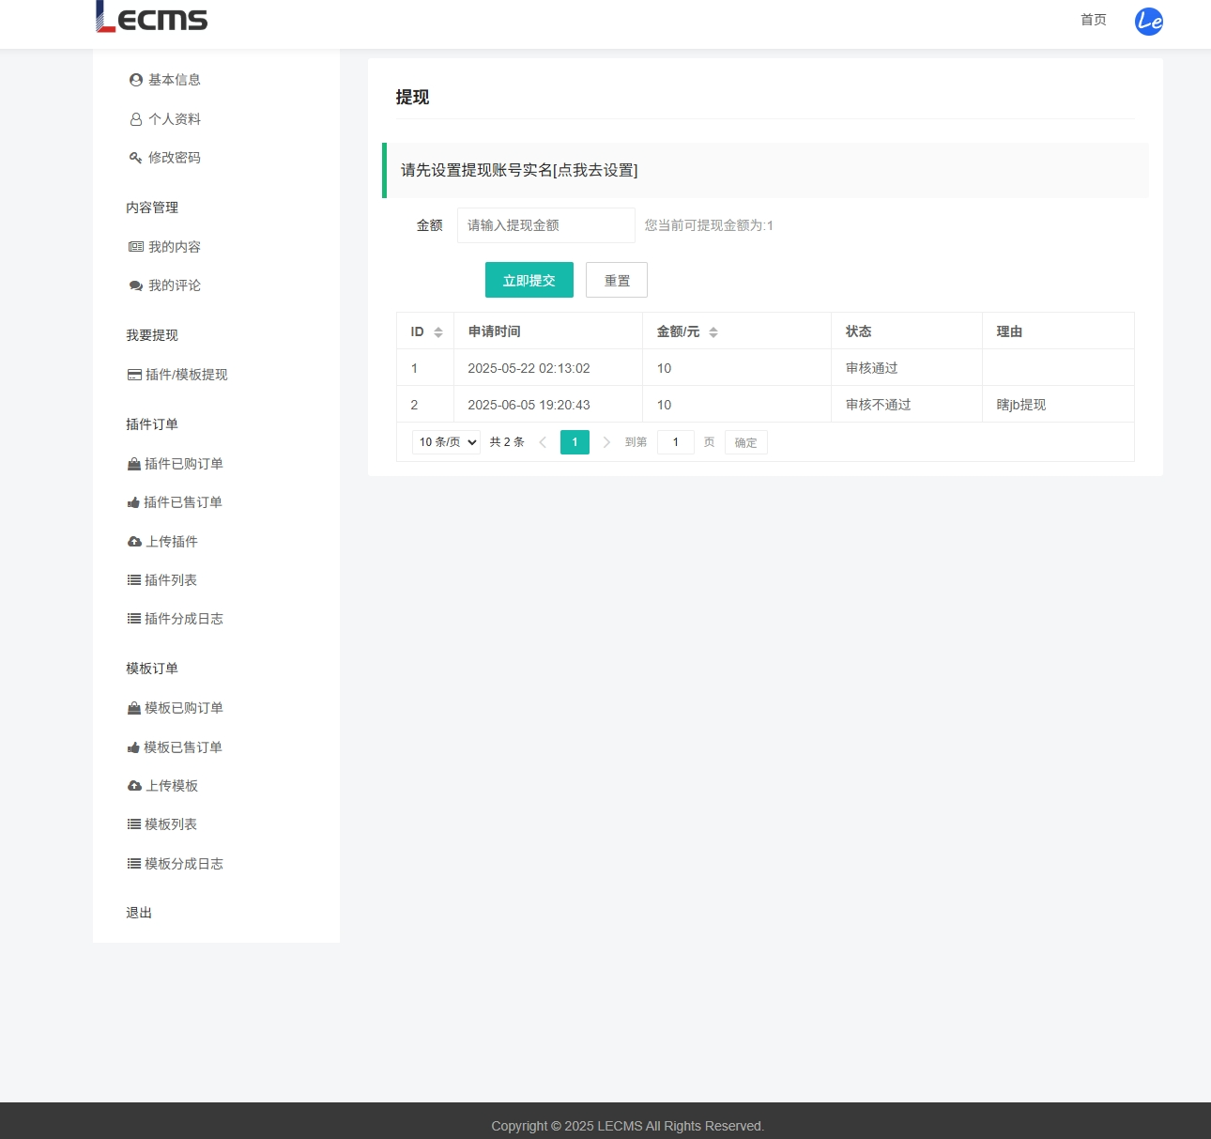Screen dimensions: 1211x1139
Task: Open 模板列表 link
Action: pos(171,824)
